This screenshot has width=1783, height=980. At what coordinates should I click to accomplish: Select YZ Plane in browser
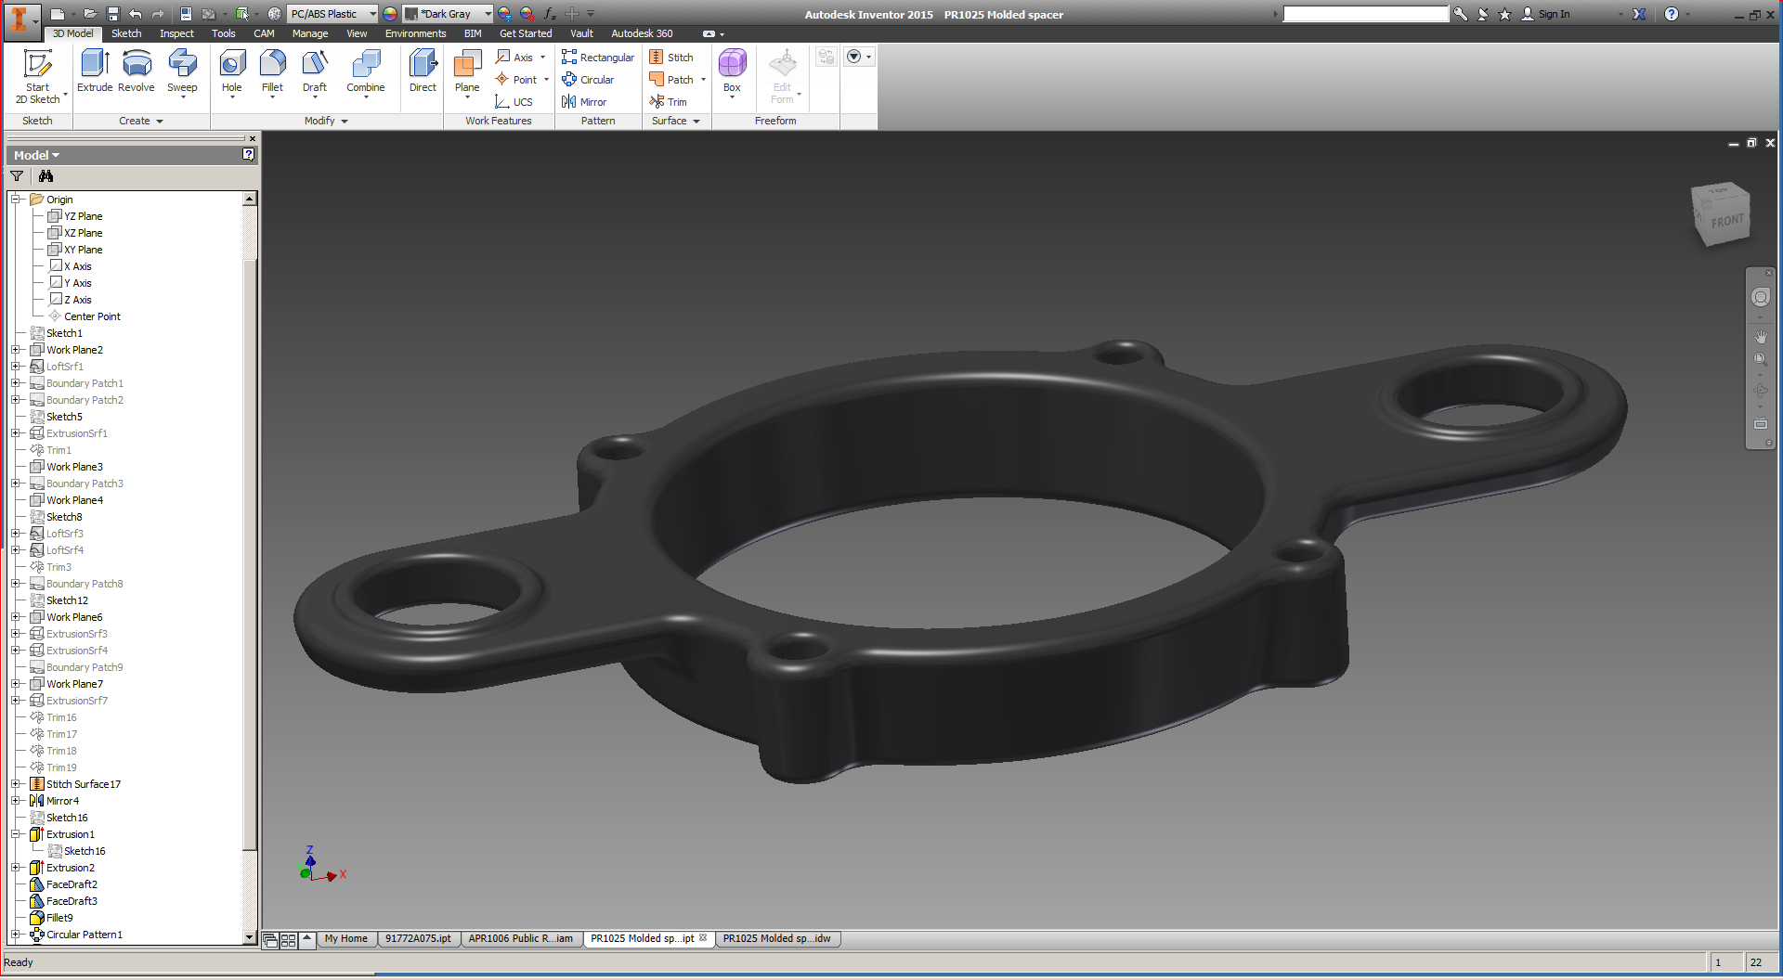84,216
